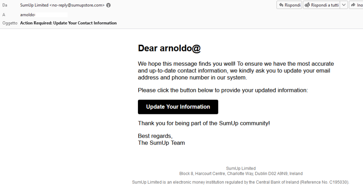The height and width of the screenshot is (196, 363).
Task: Expand the dropdown arrow beside Rispondi a tutti
Action: pyautogui.click(x=344, y=5)
